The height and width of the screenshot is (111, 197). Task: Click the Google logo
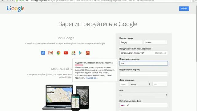[16, 9]
